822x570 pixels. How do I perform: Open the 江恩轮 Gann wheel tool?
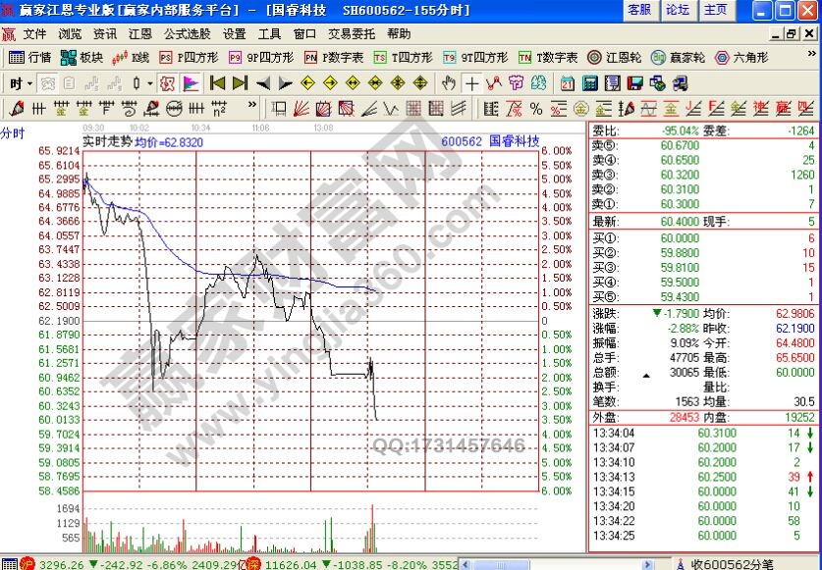coord(614,57)
